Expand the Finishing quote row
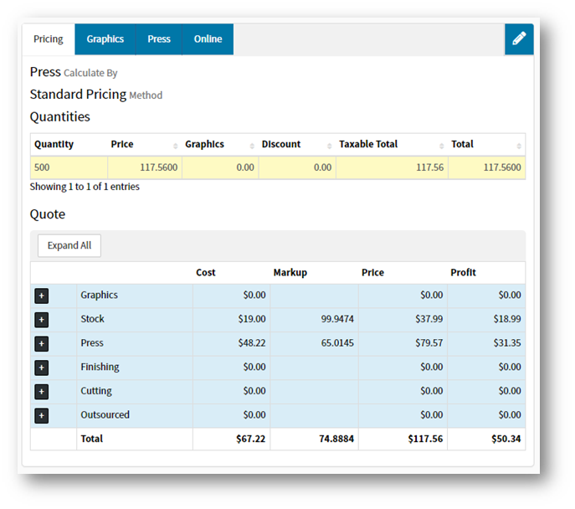Screen dimensions: 575x509 (42, 368)
